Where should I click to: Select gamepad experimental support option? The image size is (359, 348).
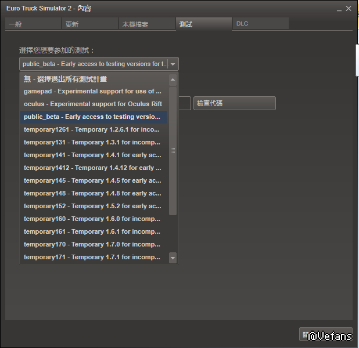click(x=94, y=91)
